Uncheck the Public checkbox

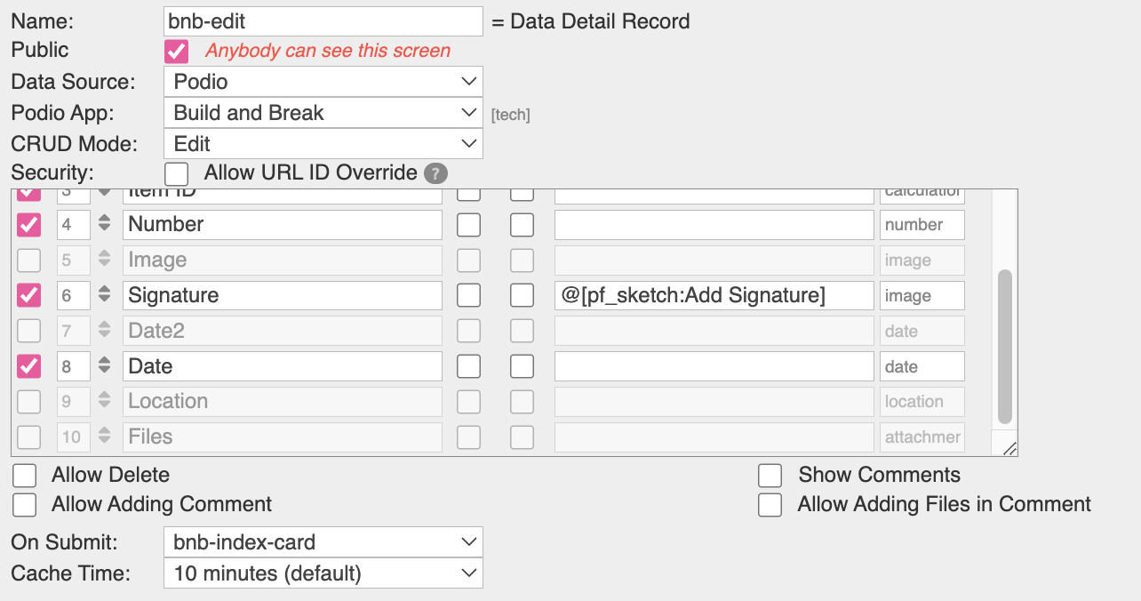176,51
